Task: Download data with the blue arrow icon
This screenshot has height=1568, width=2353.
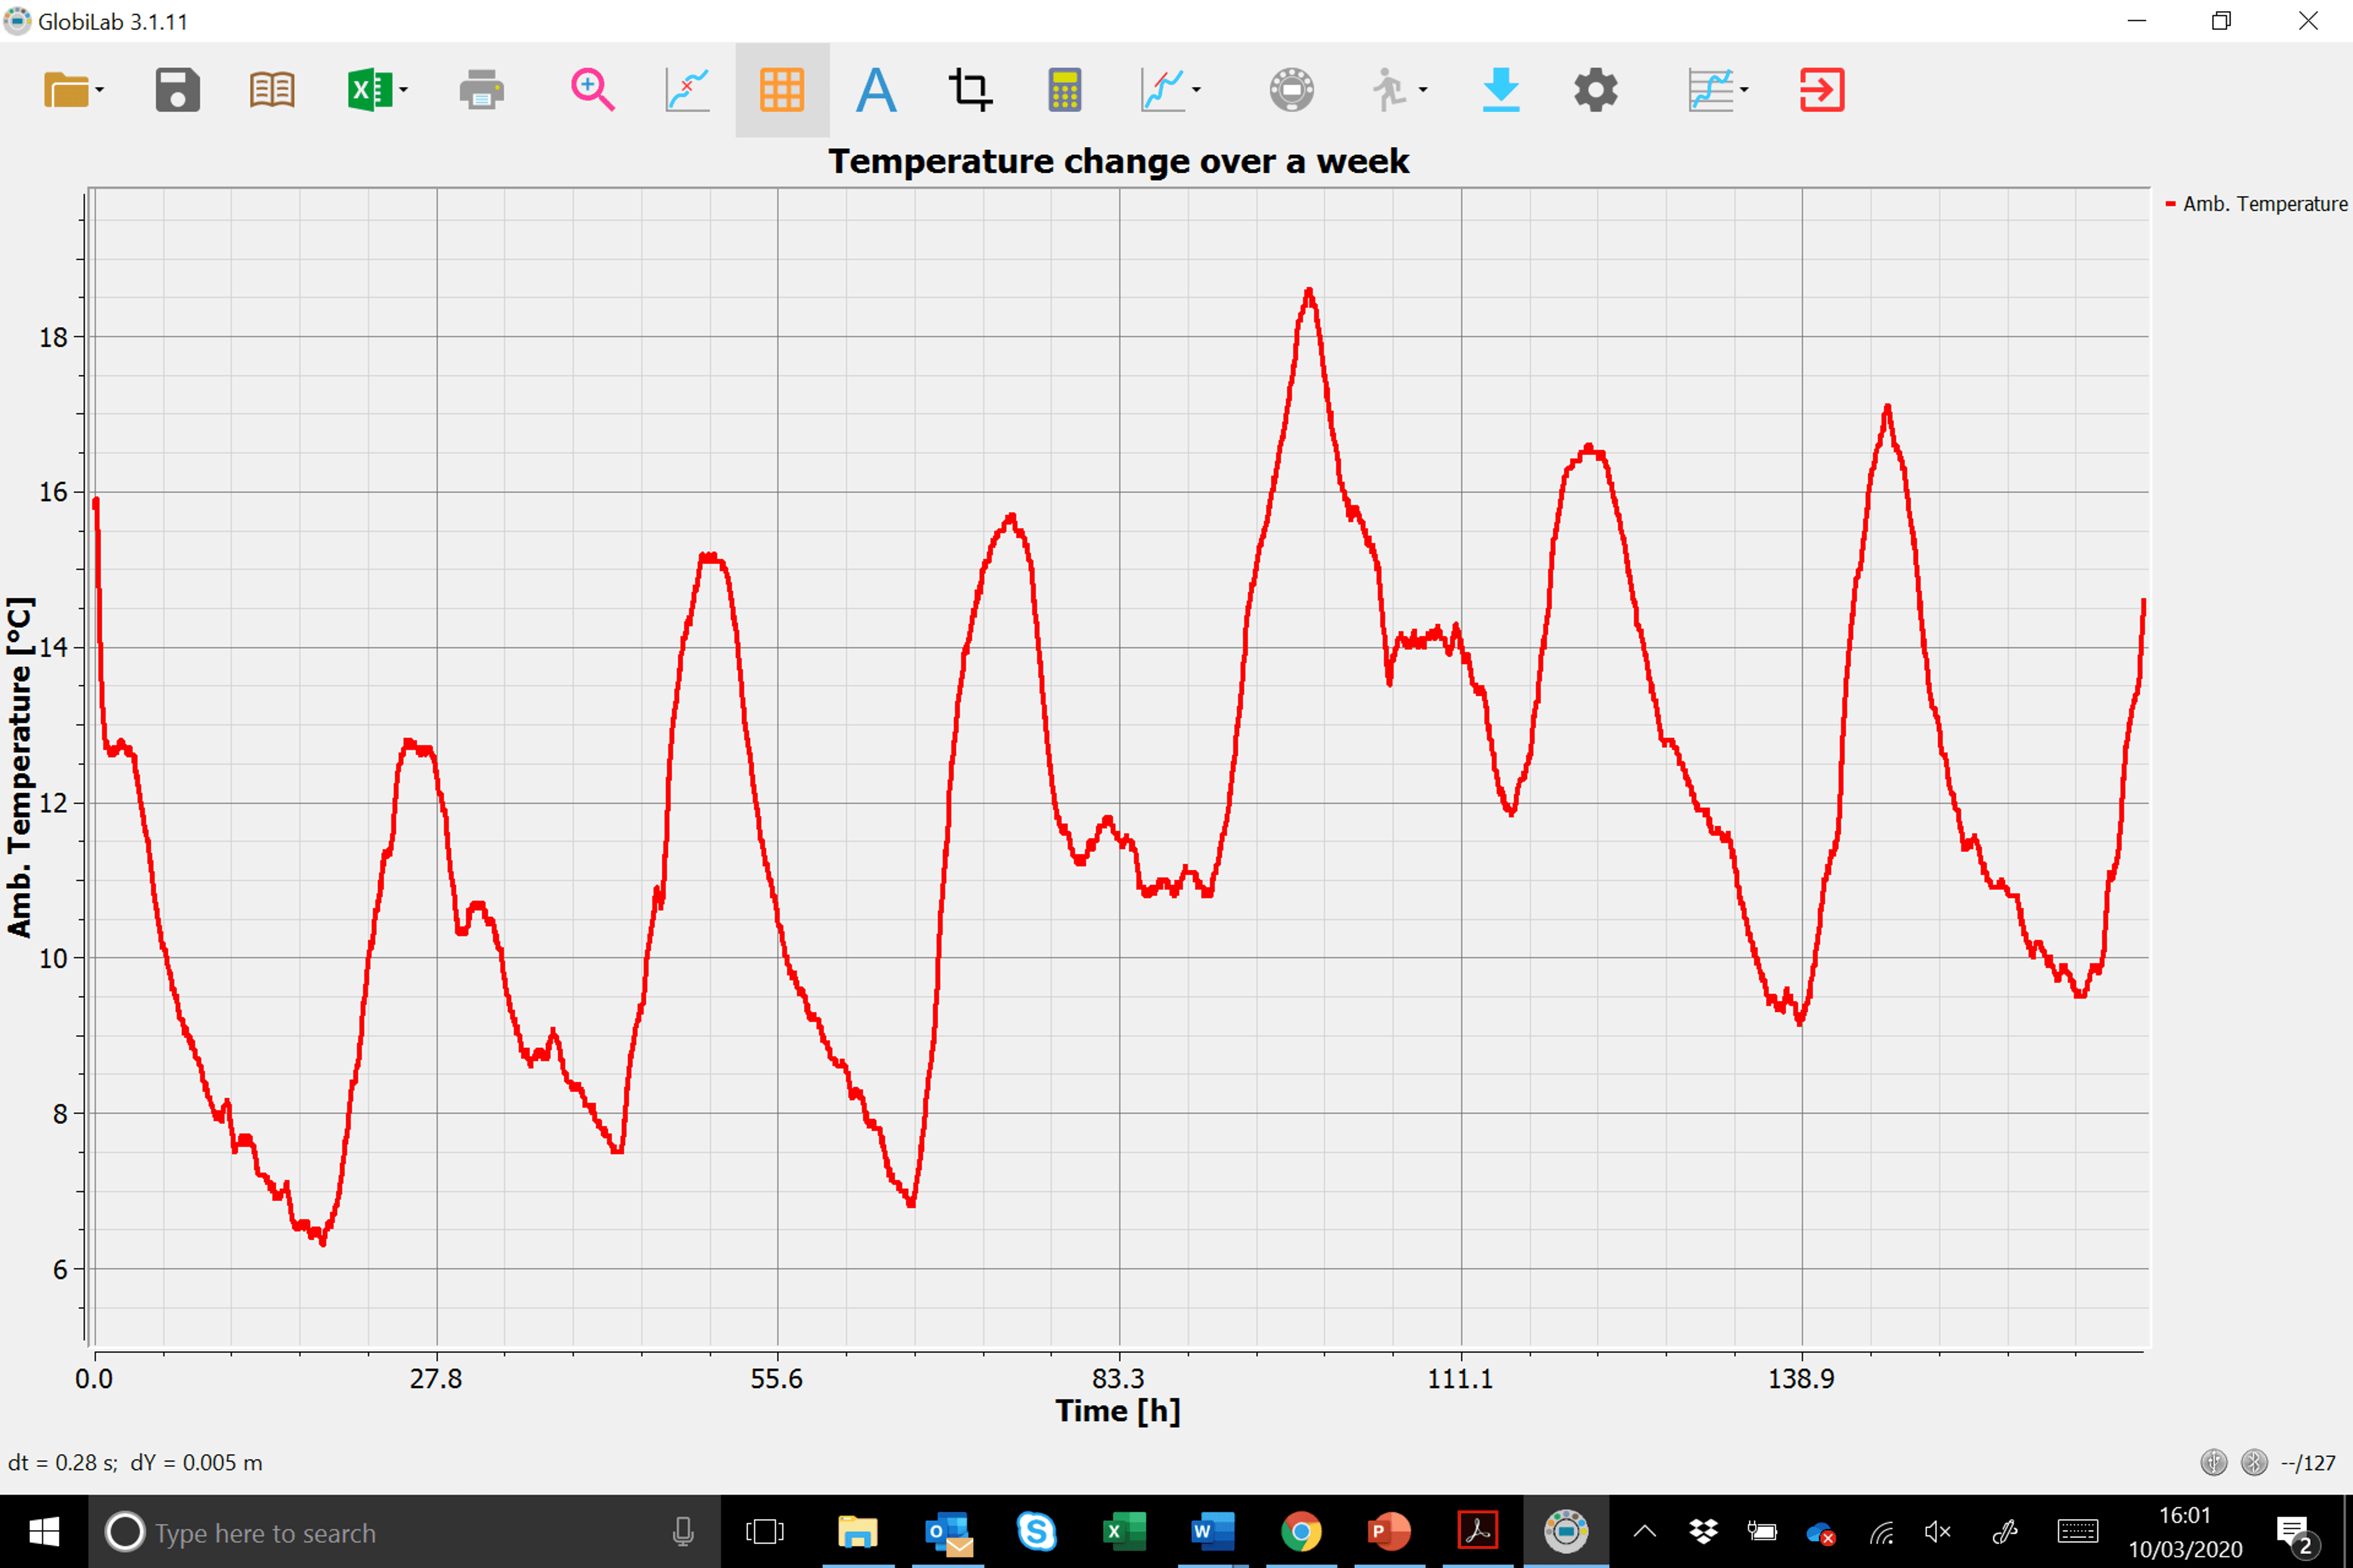Action: [1501, 90]
